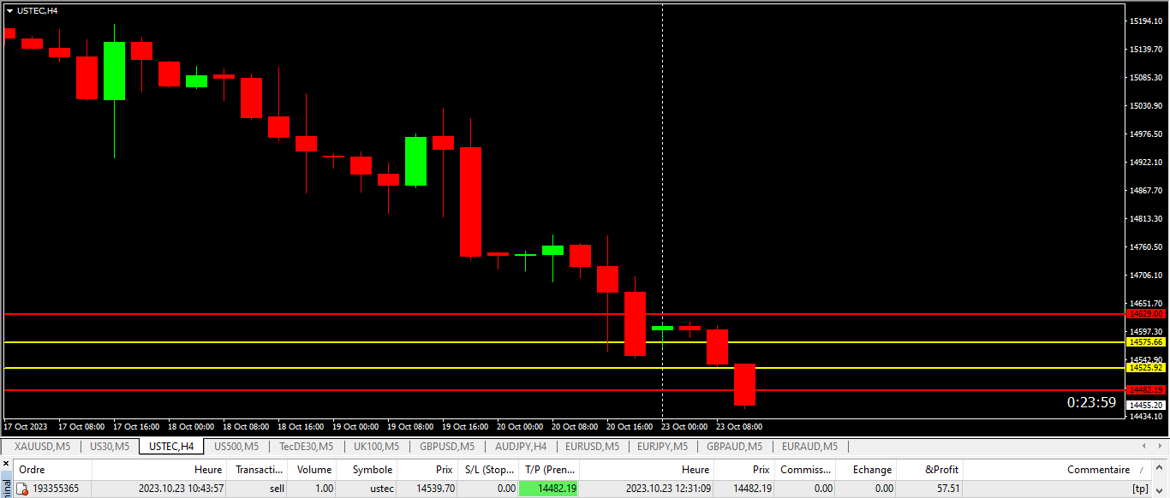The width and height of the screenshot is (1170, 498).
Task: Open the GBPUSD,M5 chart tab
Action: 447,447
